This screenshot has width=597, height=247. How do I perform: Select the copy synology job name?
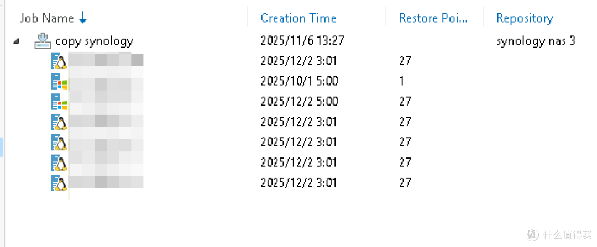click(95, 41)
